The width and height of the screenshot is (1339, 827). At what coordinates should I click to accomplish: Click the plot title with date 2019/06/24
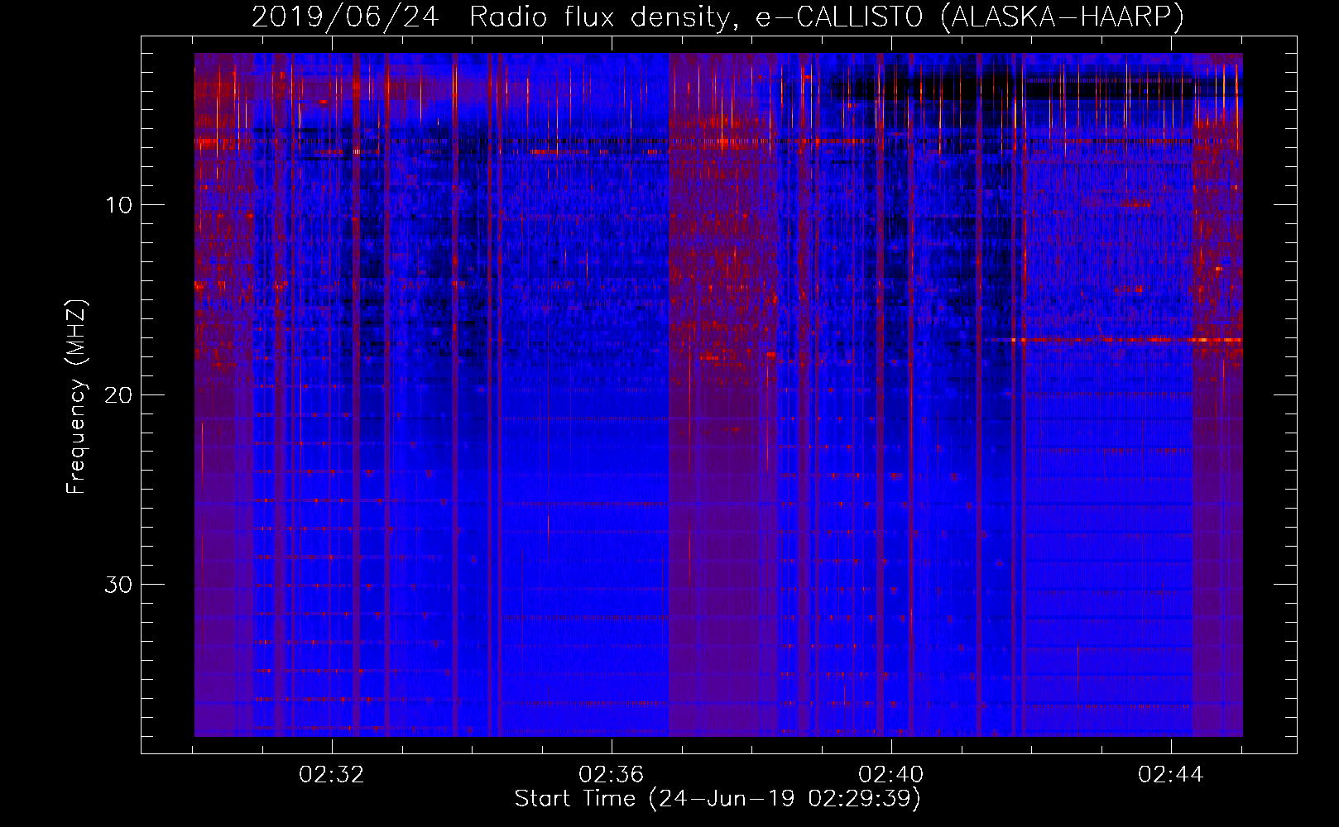point(717,17)
